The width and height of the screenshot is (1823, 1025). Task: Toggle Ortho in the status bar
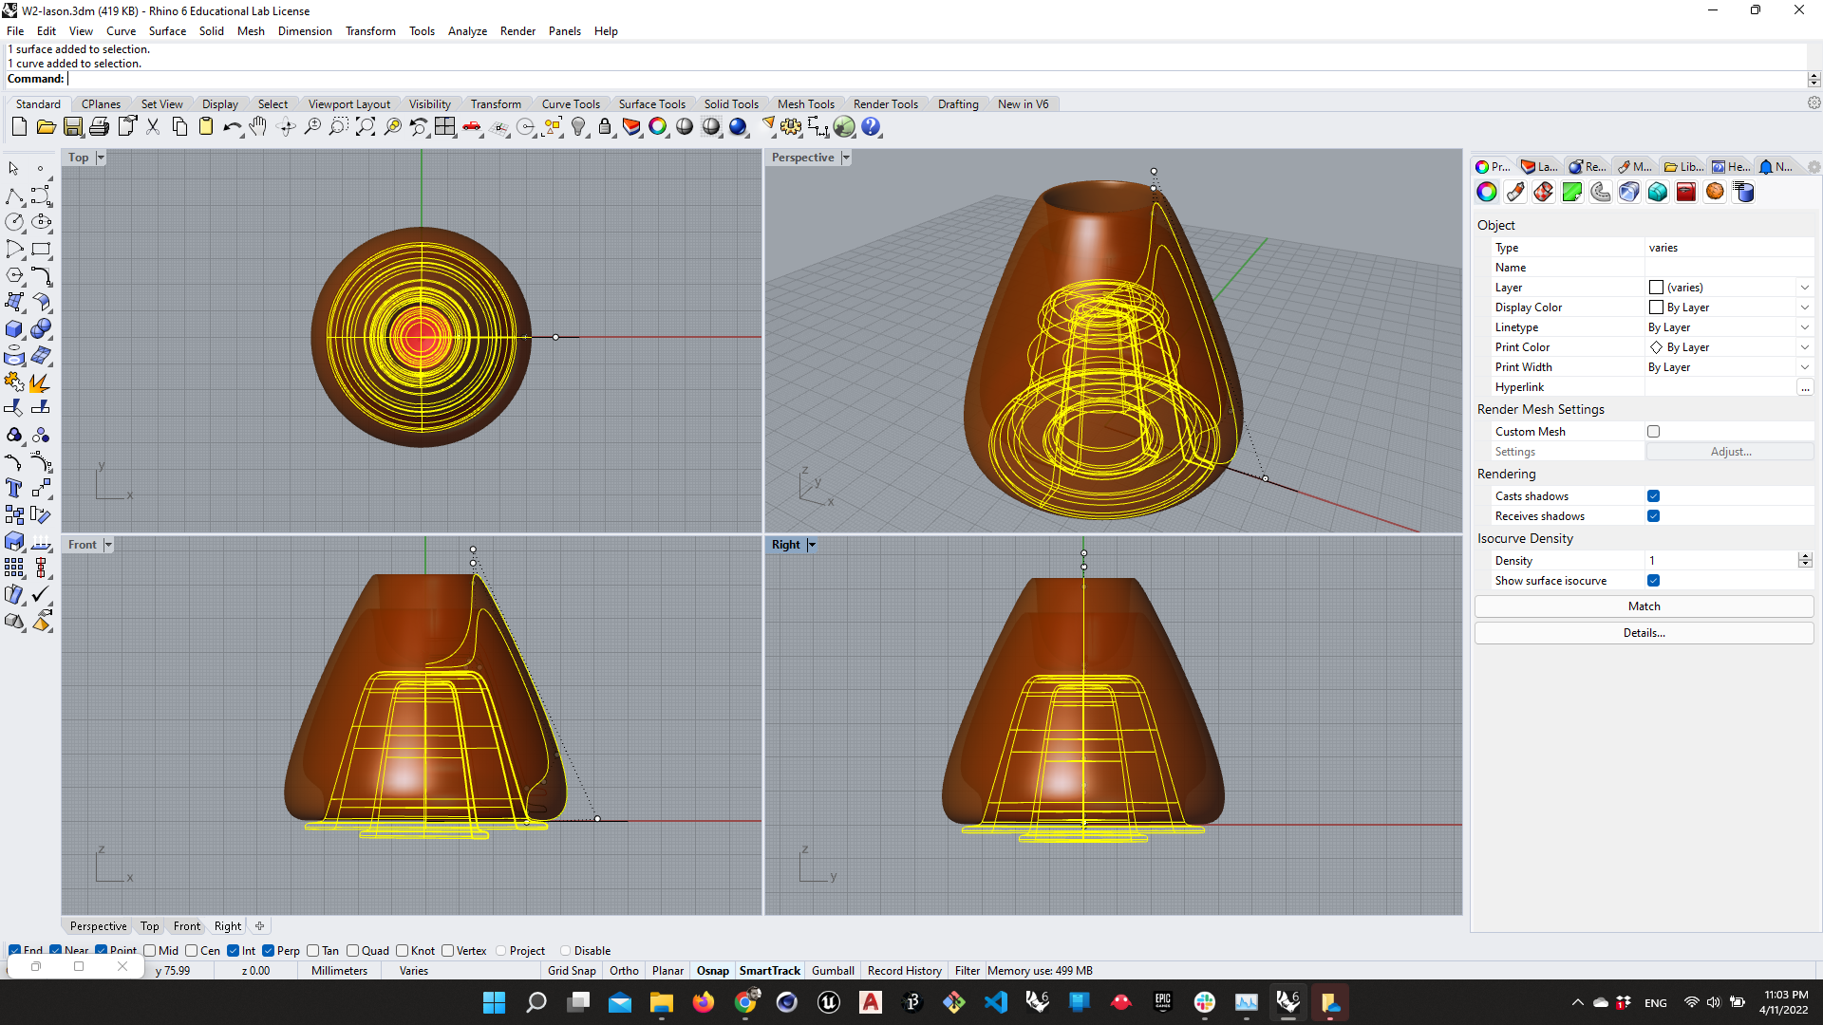624,971
